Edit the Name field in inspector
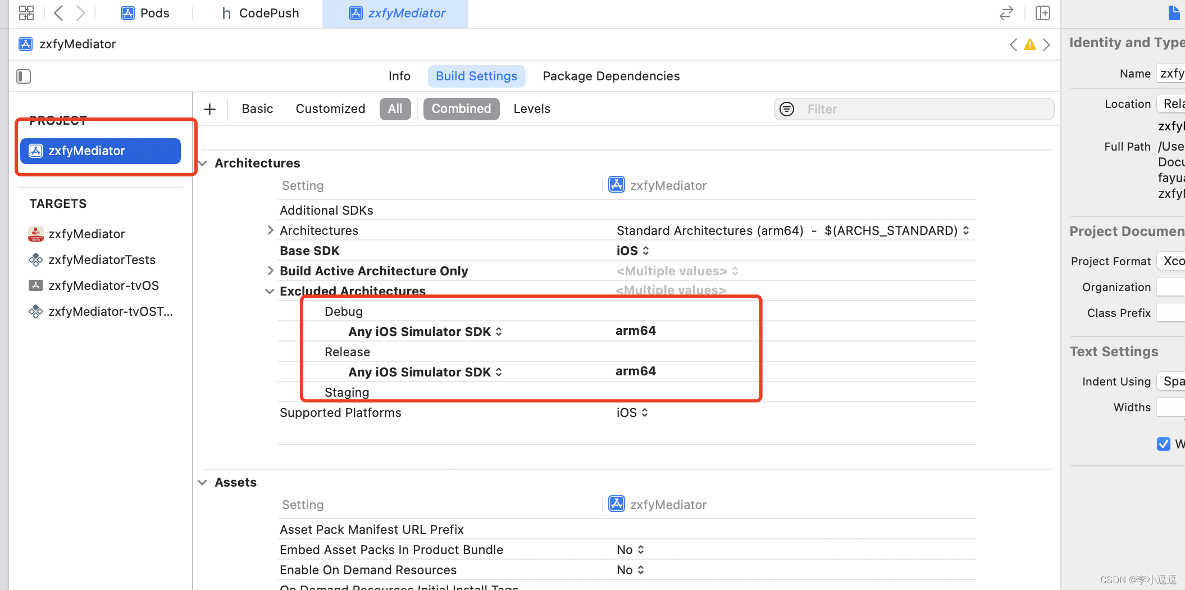The height and width of the screenshot is (590, 1185). (1171, 74)
